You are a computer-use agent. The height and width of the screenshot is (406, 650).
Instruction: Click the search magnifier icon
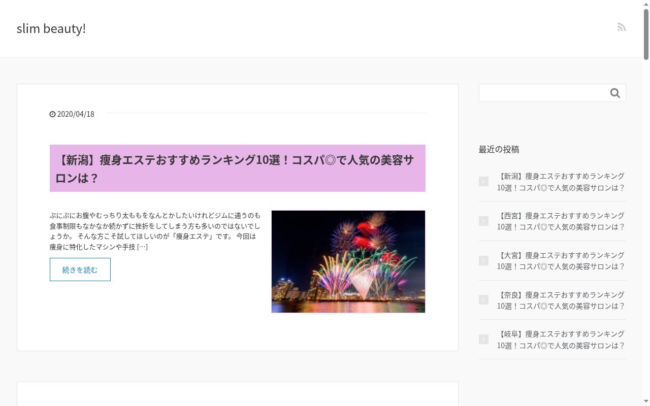coord(615,93)
